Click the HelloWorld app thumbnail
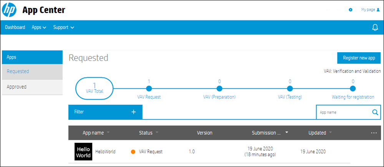 83,152
